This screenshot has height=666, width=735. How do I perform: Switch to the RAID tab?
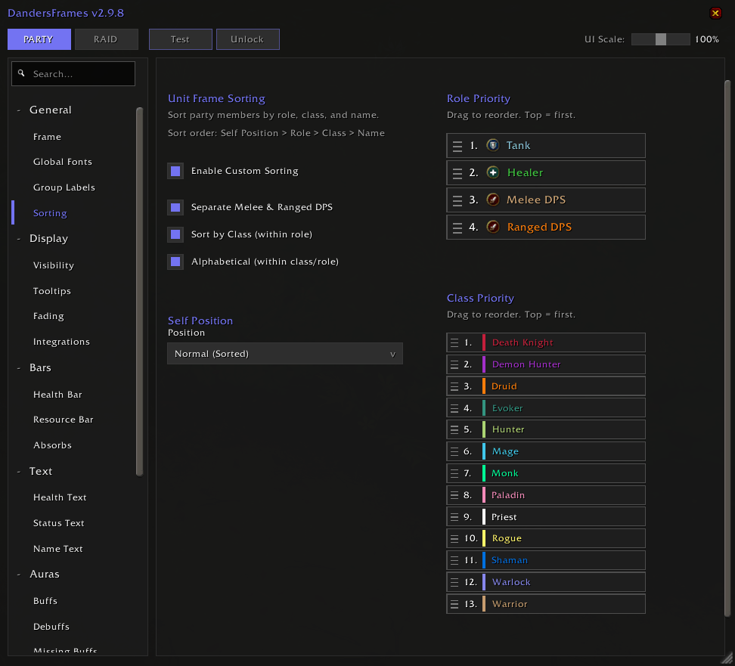pyautogui.click(x=107, y=39)
